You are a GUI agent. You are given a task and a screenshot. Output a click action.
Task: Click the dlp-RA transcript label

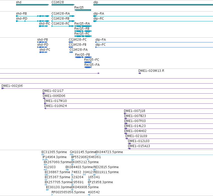(x=99, y=14)
